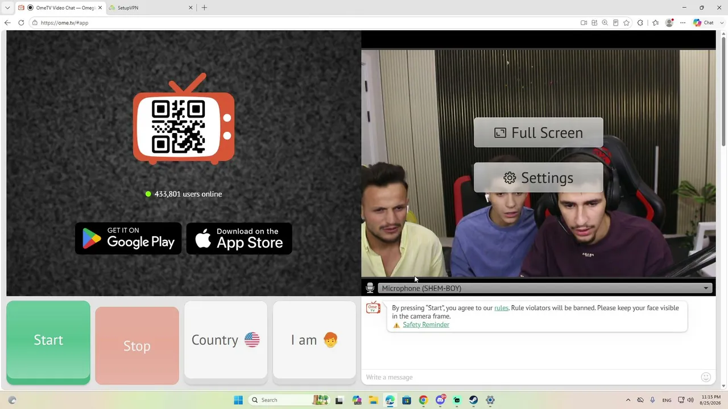The image size is (728, 409).
Task: Click Download on the App Store badge
Action: point(239,239)
